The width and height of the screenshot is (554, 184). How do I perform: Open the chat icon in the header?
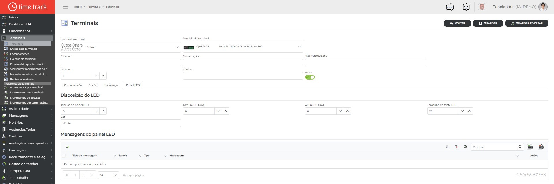(x=450, y=7)
